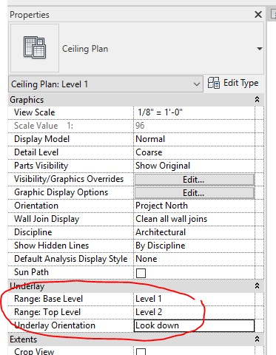Click the Discipline value Architectural
Viewport: 276px width, 355px height.
pyautogui.click(x=161, y=232)
